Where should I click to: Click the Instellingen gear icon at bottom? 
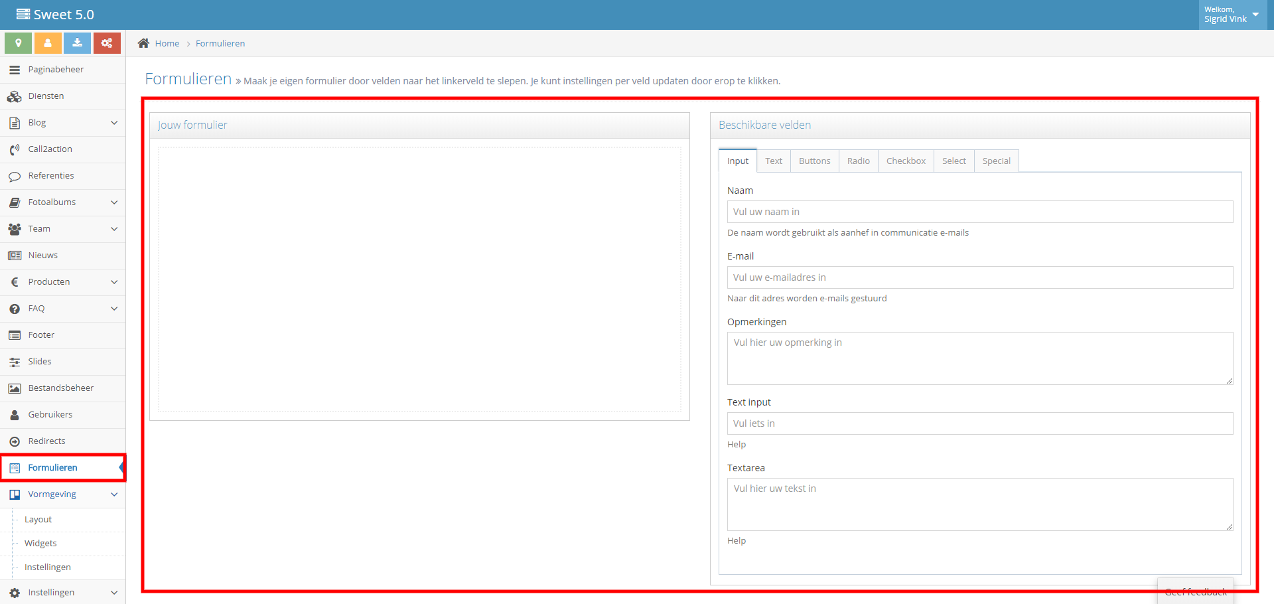coord(15,593)
